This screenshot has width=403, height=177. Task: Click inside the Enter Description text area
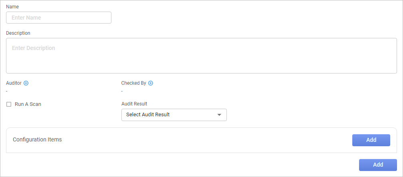(x=201, y=56)
